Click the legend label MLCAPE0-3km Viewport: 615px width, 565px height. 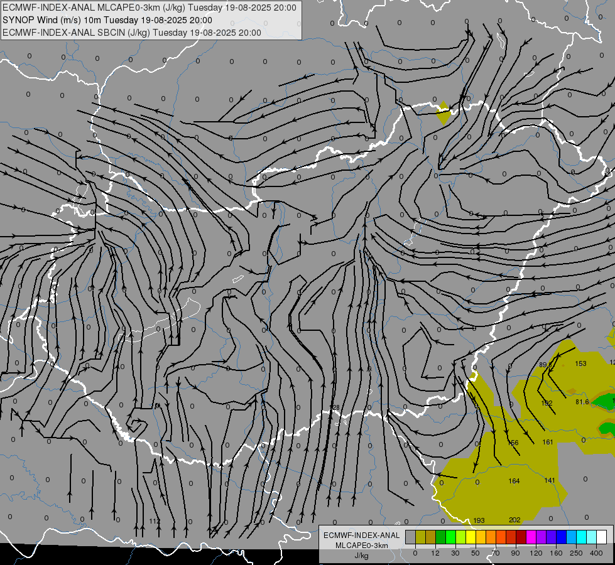(x=362, y=546)
